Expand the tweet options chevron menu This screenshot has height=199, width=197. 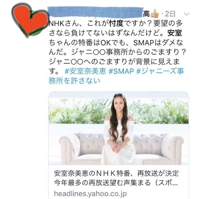tap(186, 14)
